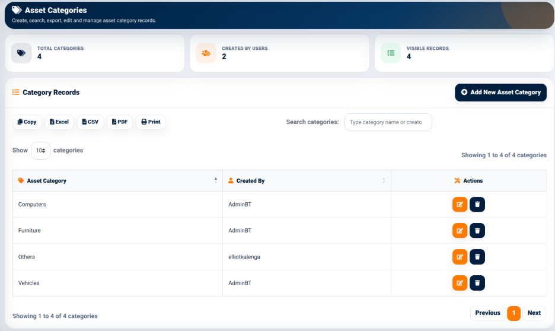
Task: Click the Asset Categories header tag icon
Action: pyautogui.click(x=17, y=10)
